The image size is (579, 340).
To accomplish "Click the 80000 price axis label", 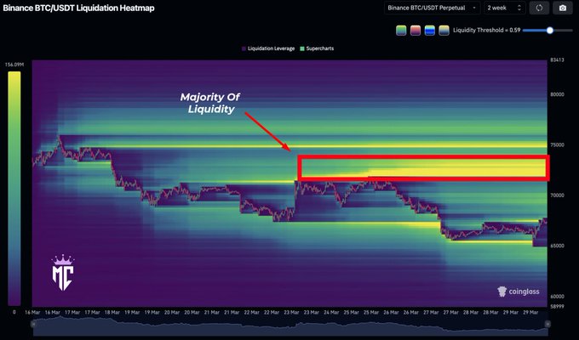I will (557, 94).
